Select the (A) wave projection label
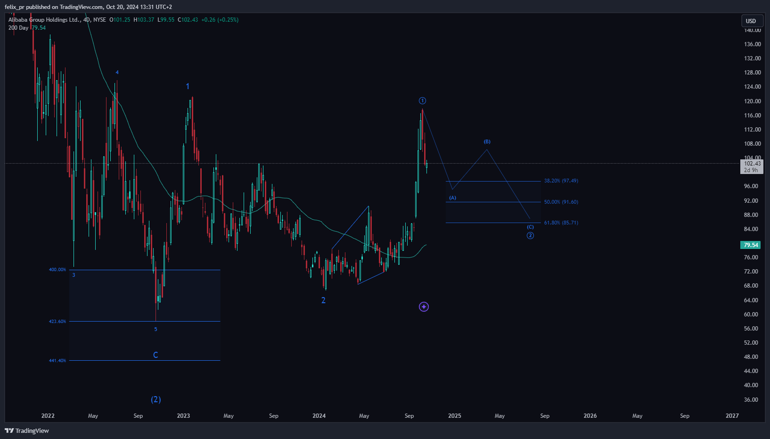The width and height of the screenshot is (770, 439). pyautogui.click(x=452, y=198)
